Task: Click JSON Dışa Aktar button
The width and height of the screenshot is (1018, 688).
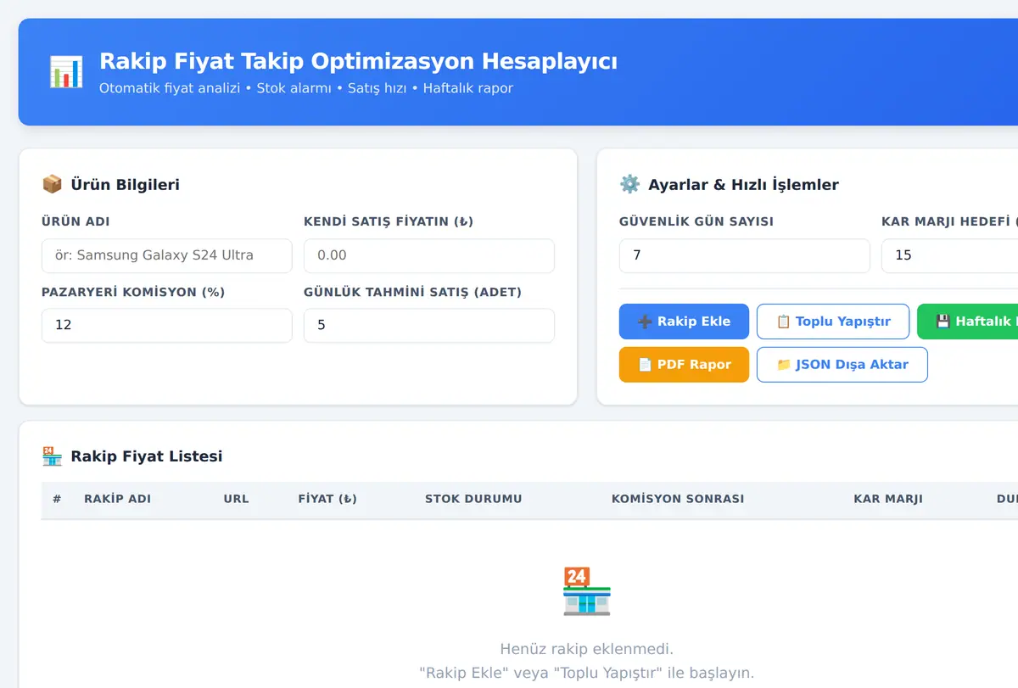Action: coord(842,365)
